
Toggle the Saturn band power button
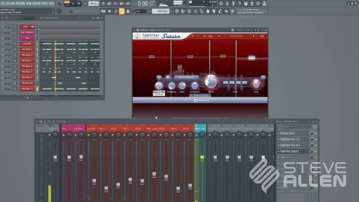point(159,78)
